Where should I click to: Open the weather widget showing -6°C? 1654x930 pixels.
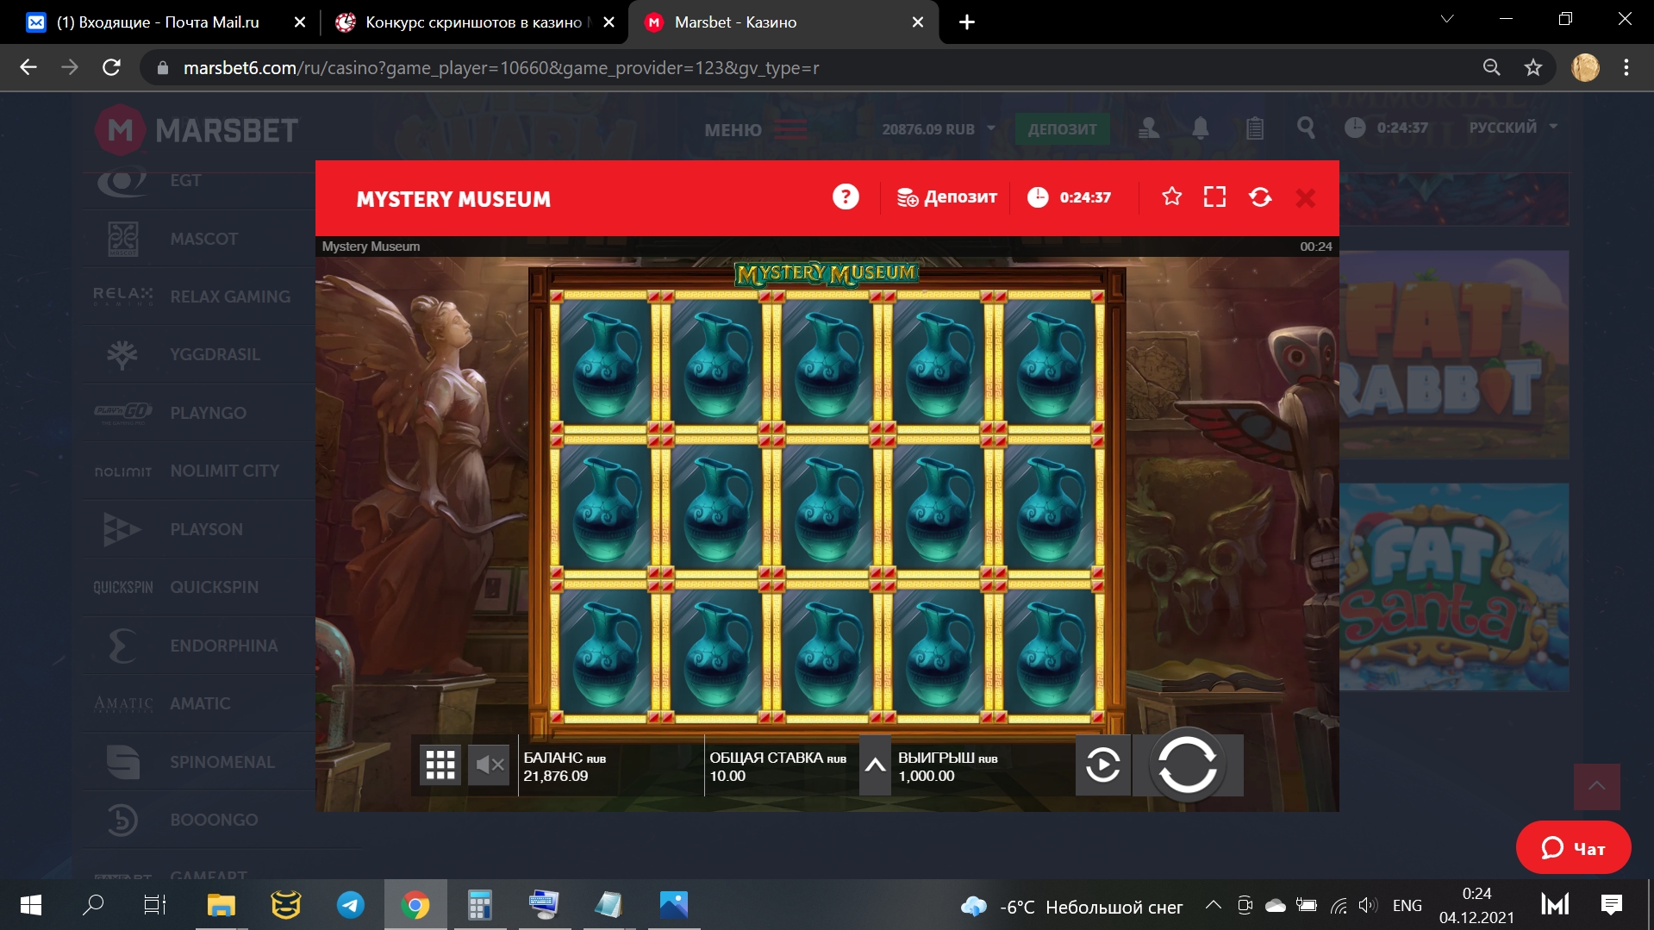pos(1071,906)
